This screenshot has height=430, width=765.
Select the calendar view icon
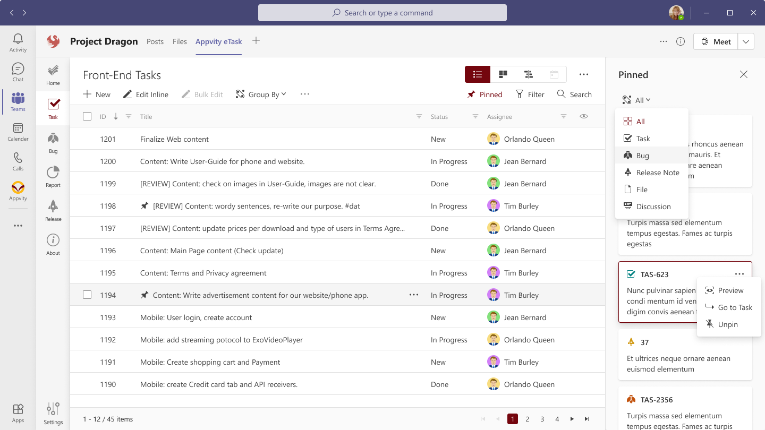pyautogui.click(x=554, y=74)
